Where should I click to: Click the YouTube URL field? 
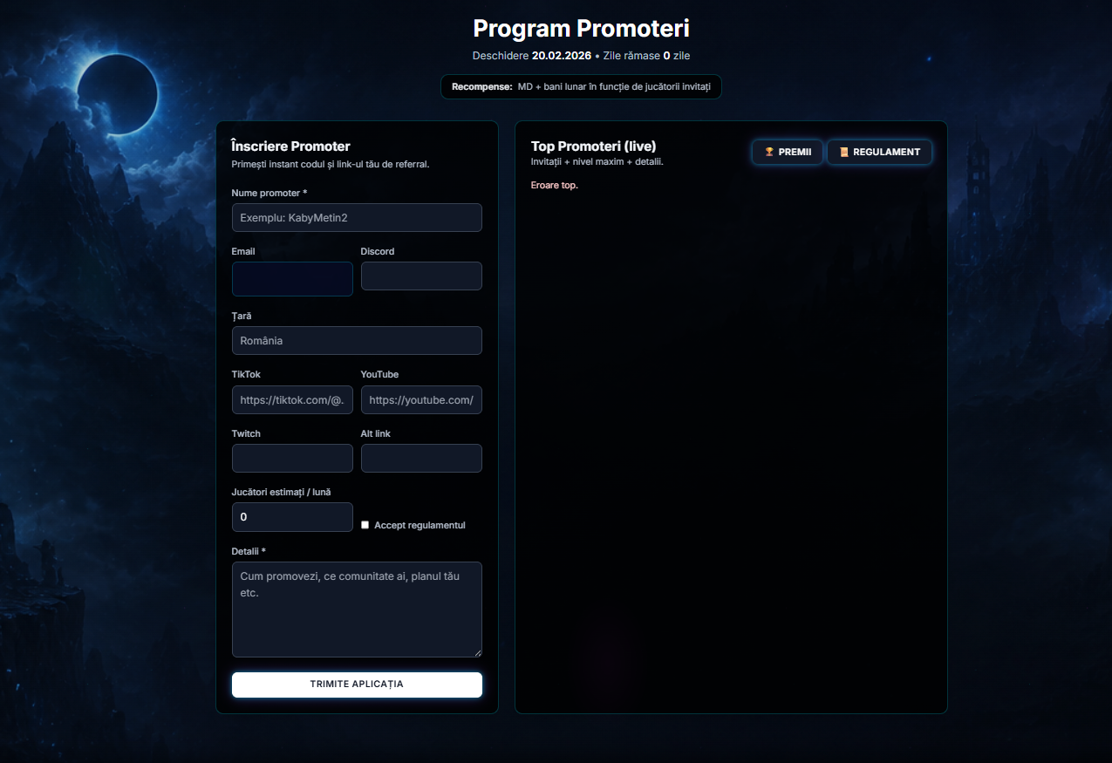click(421, 399)
